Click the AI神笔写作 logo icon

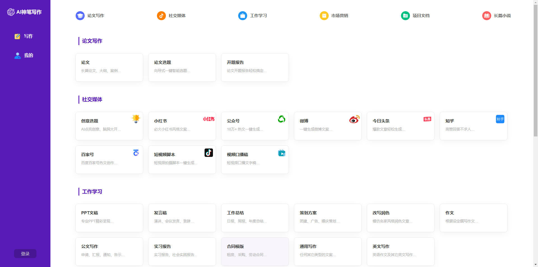(11, 12)
